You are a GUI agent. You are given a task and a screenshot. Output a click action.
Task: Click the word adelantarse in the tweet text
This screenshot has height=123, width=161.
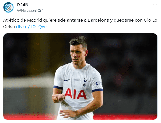[70, 20]
